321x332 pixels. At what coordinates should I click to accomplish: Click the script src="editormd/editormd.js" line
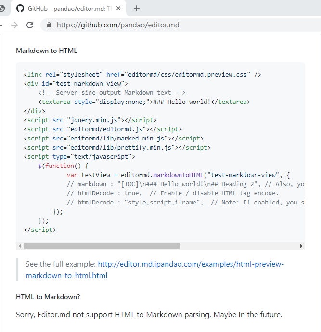tap(103, 129)
